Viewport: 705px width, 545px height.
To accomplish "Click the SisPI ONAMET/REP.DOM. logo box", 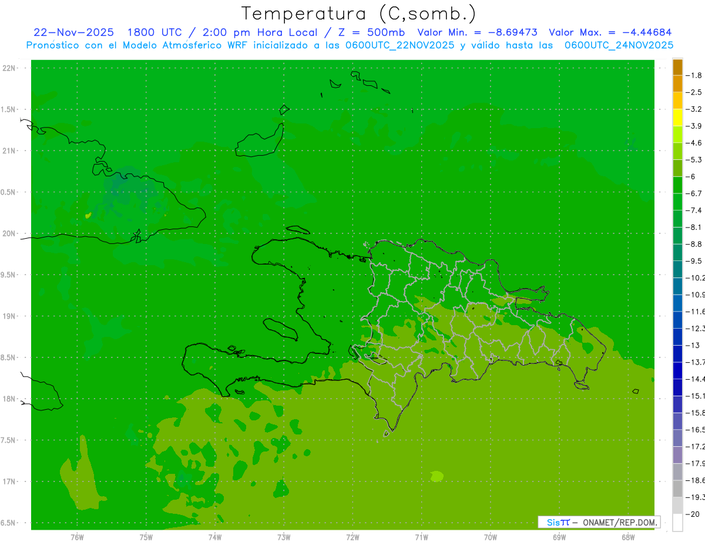I will (x=599, y=522).
